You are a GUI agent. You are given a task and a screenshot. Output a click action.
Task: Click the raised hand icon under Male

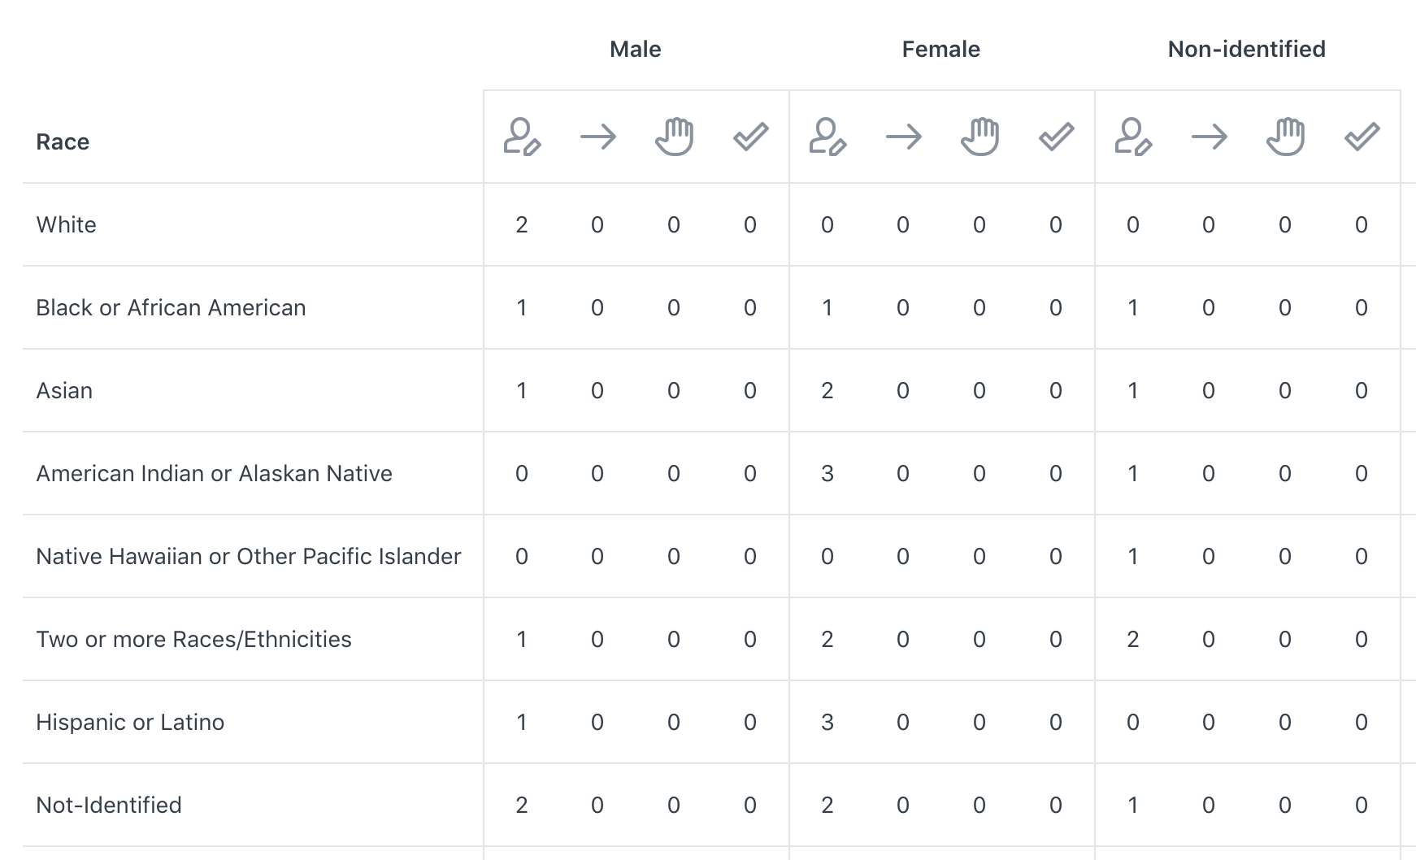(x=674, y=137)
